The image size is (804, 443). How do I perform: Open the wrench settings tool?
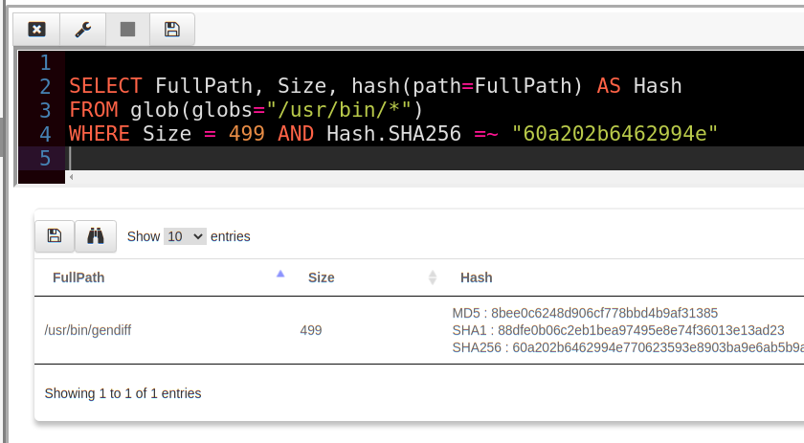click(81, 30)
